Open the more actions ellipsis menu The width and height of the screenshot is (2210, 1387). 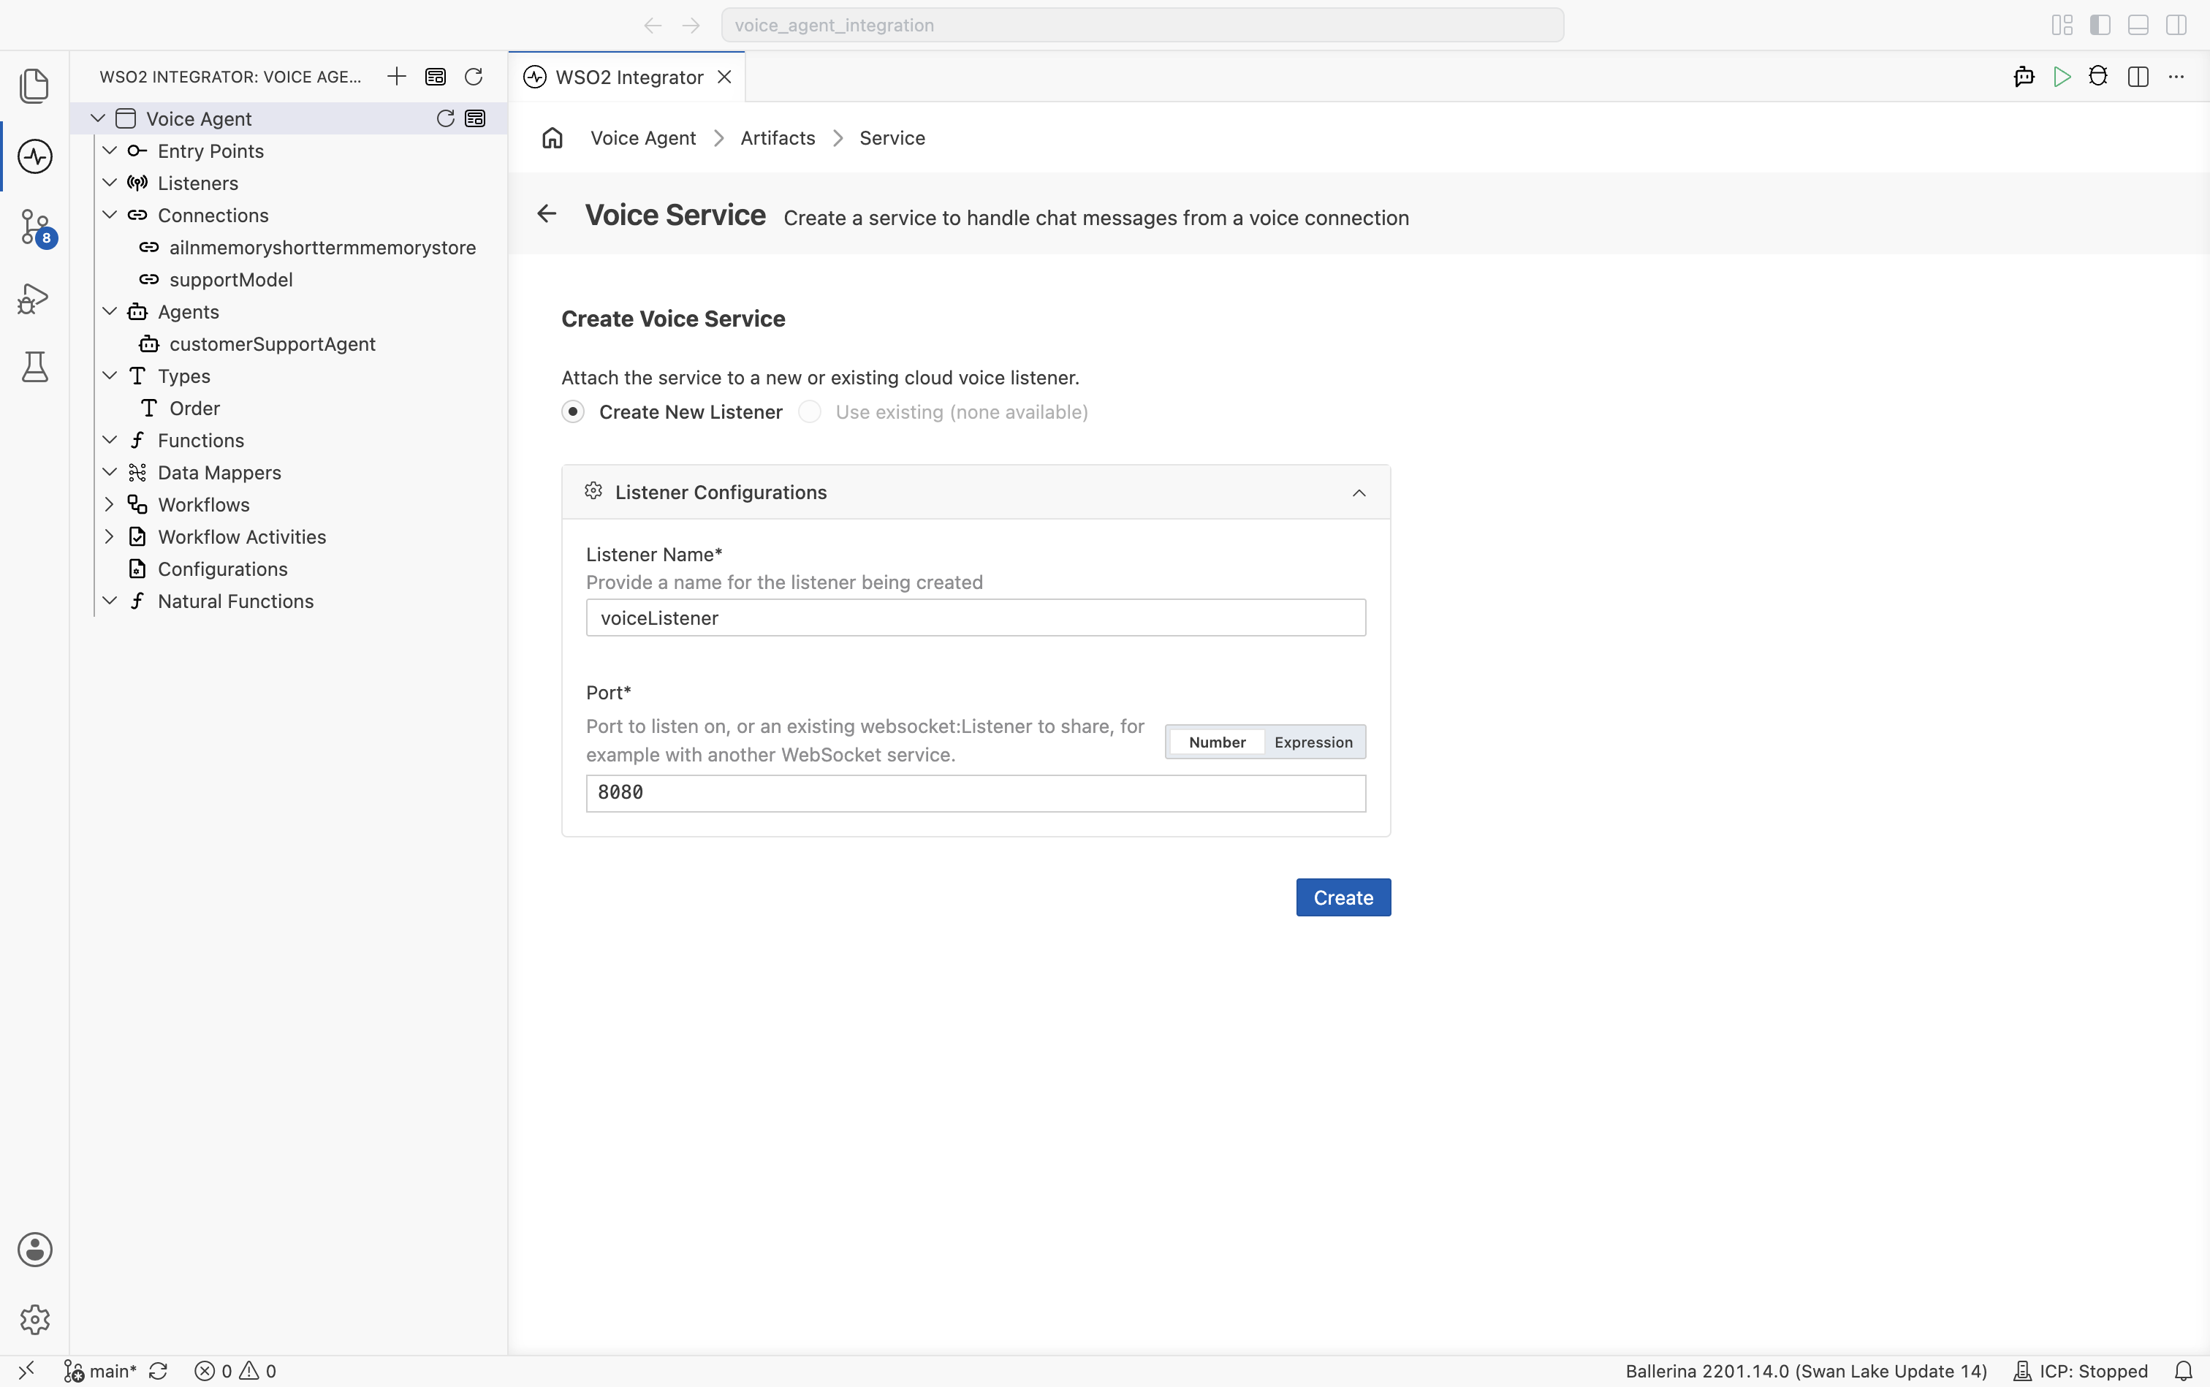click(x=2176, y=76)
